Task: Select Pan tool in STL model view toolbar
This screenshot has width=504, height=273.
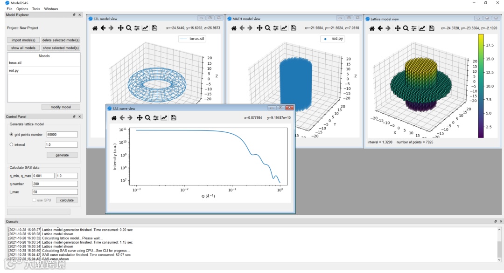Action: tap(120, 28)
